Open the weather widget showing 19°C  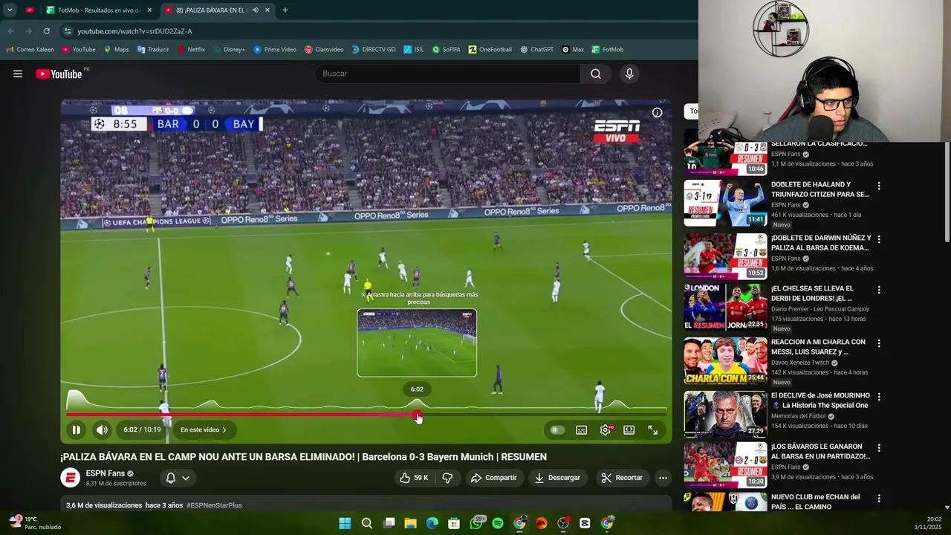click(x=33, y=523)
